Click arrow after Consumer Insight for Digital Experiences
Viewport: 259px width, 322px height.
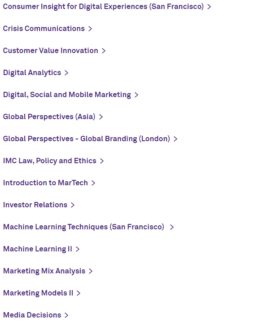tap(209, 7)
